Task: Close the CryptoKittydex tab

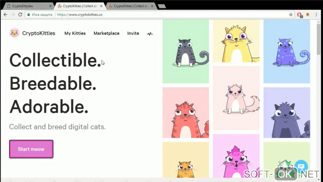Action: (x=50, y=6)
